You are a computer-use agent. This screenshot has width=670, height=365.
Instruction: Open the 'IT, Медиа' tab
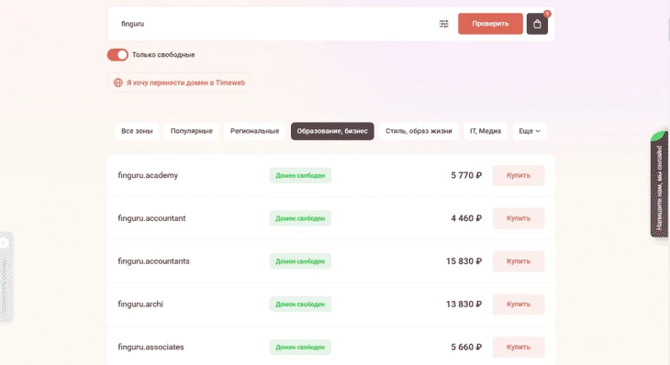click(x=486, y=131)
